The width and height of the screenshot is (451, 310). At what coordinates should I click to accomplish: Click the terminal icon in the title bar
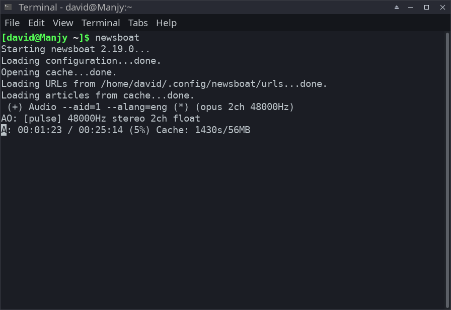point(8,7)
